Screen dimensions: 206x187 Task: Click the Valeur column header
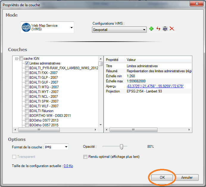(131, 60)
